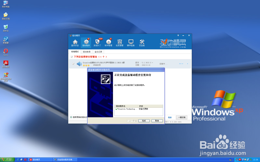Click the disabled 上一步 button
260x162 pixels.
(x=132, y=121)
